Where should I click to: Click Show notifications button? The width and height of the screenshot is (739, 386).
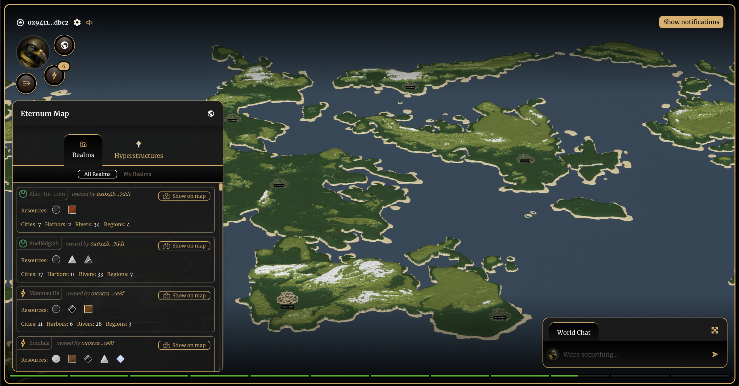click(x=691, y=22)
